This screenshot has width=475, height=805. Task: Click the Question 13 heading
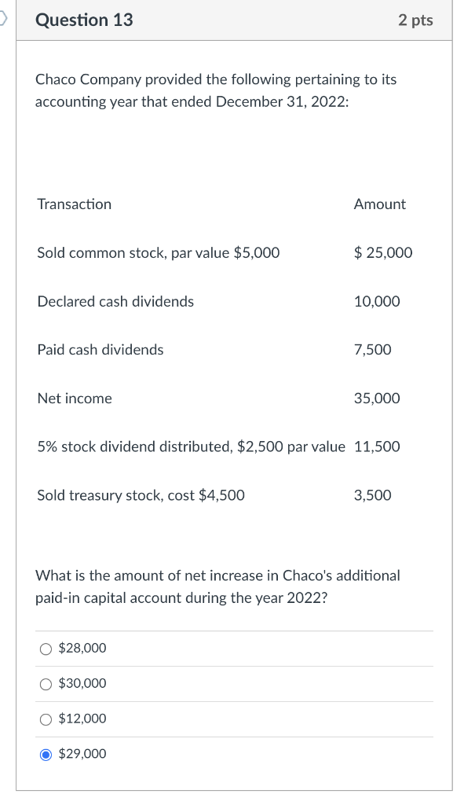coord(84,20)
